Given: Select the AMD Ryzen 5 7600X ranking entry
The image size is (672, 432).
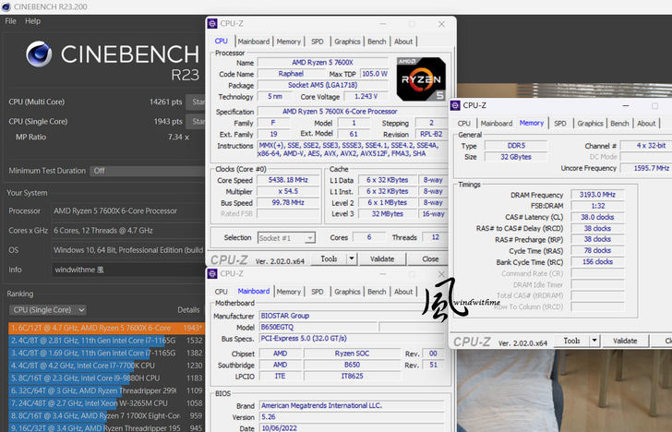Looking at the screenshot, I should click(102, 328).
